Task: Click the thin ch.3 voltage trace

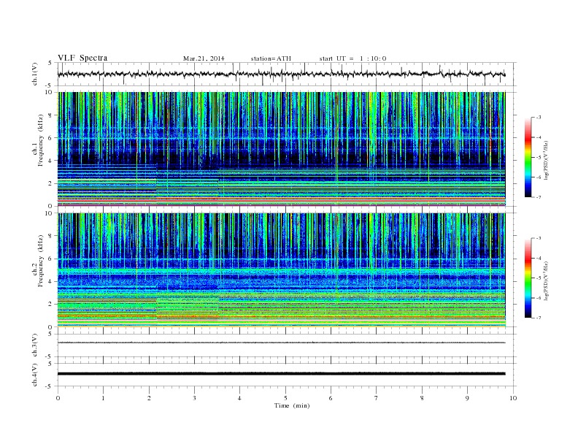Action: [282, 343]
